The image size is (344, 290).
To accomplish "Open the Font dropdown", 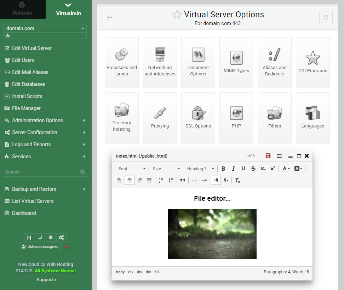I will point(132,169).
